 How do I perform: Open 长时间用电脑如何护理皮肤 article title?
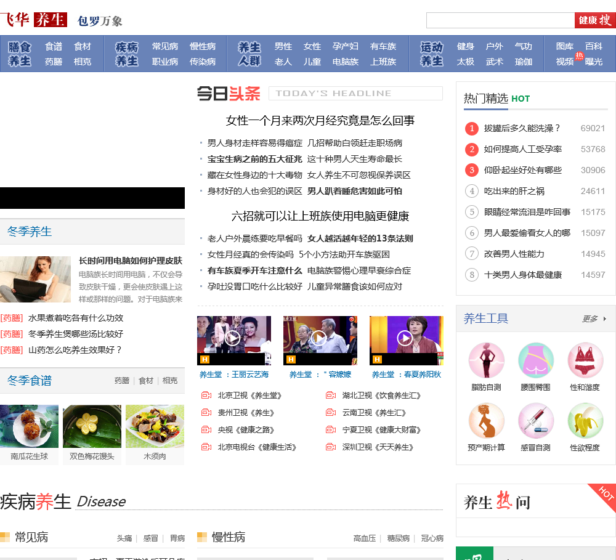point(131,261)
